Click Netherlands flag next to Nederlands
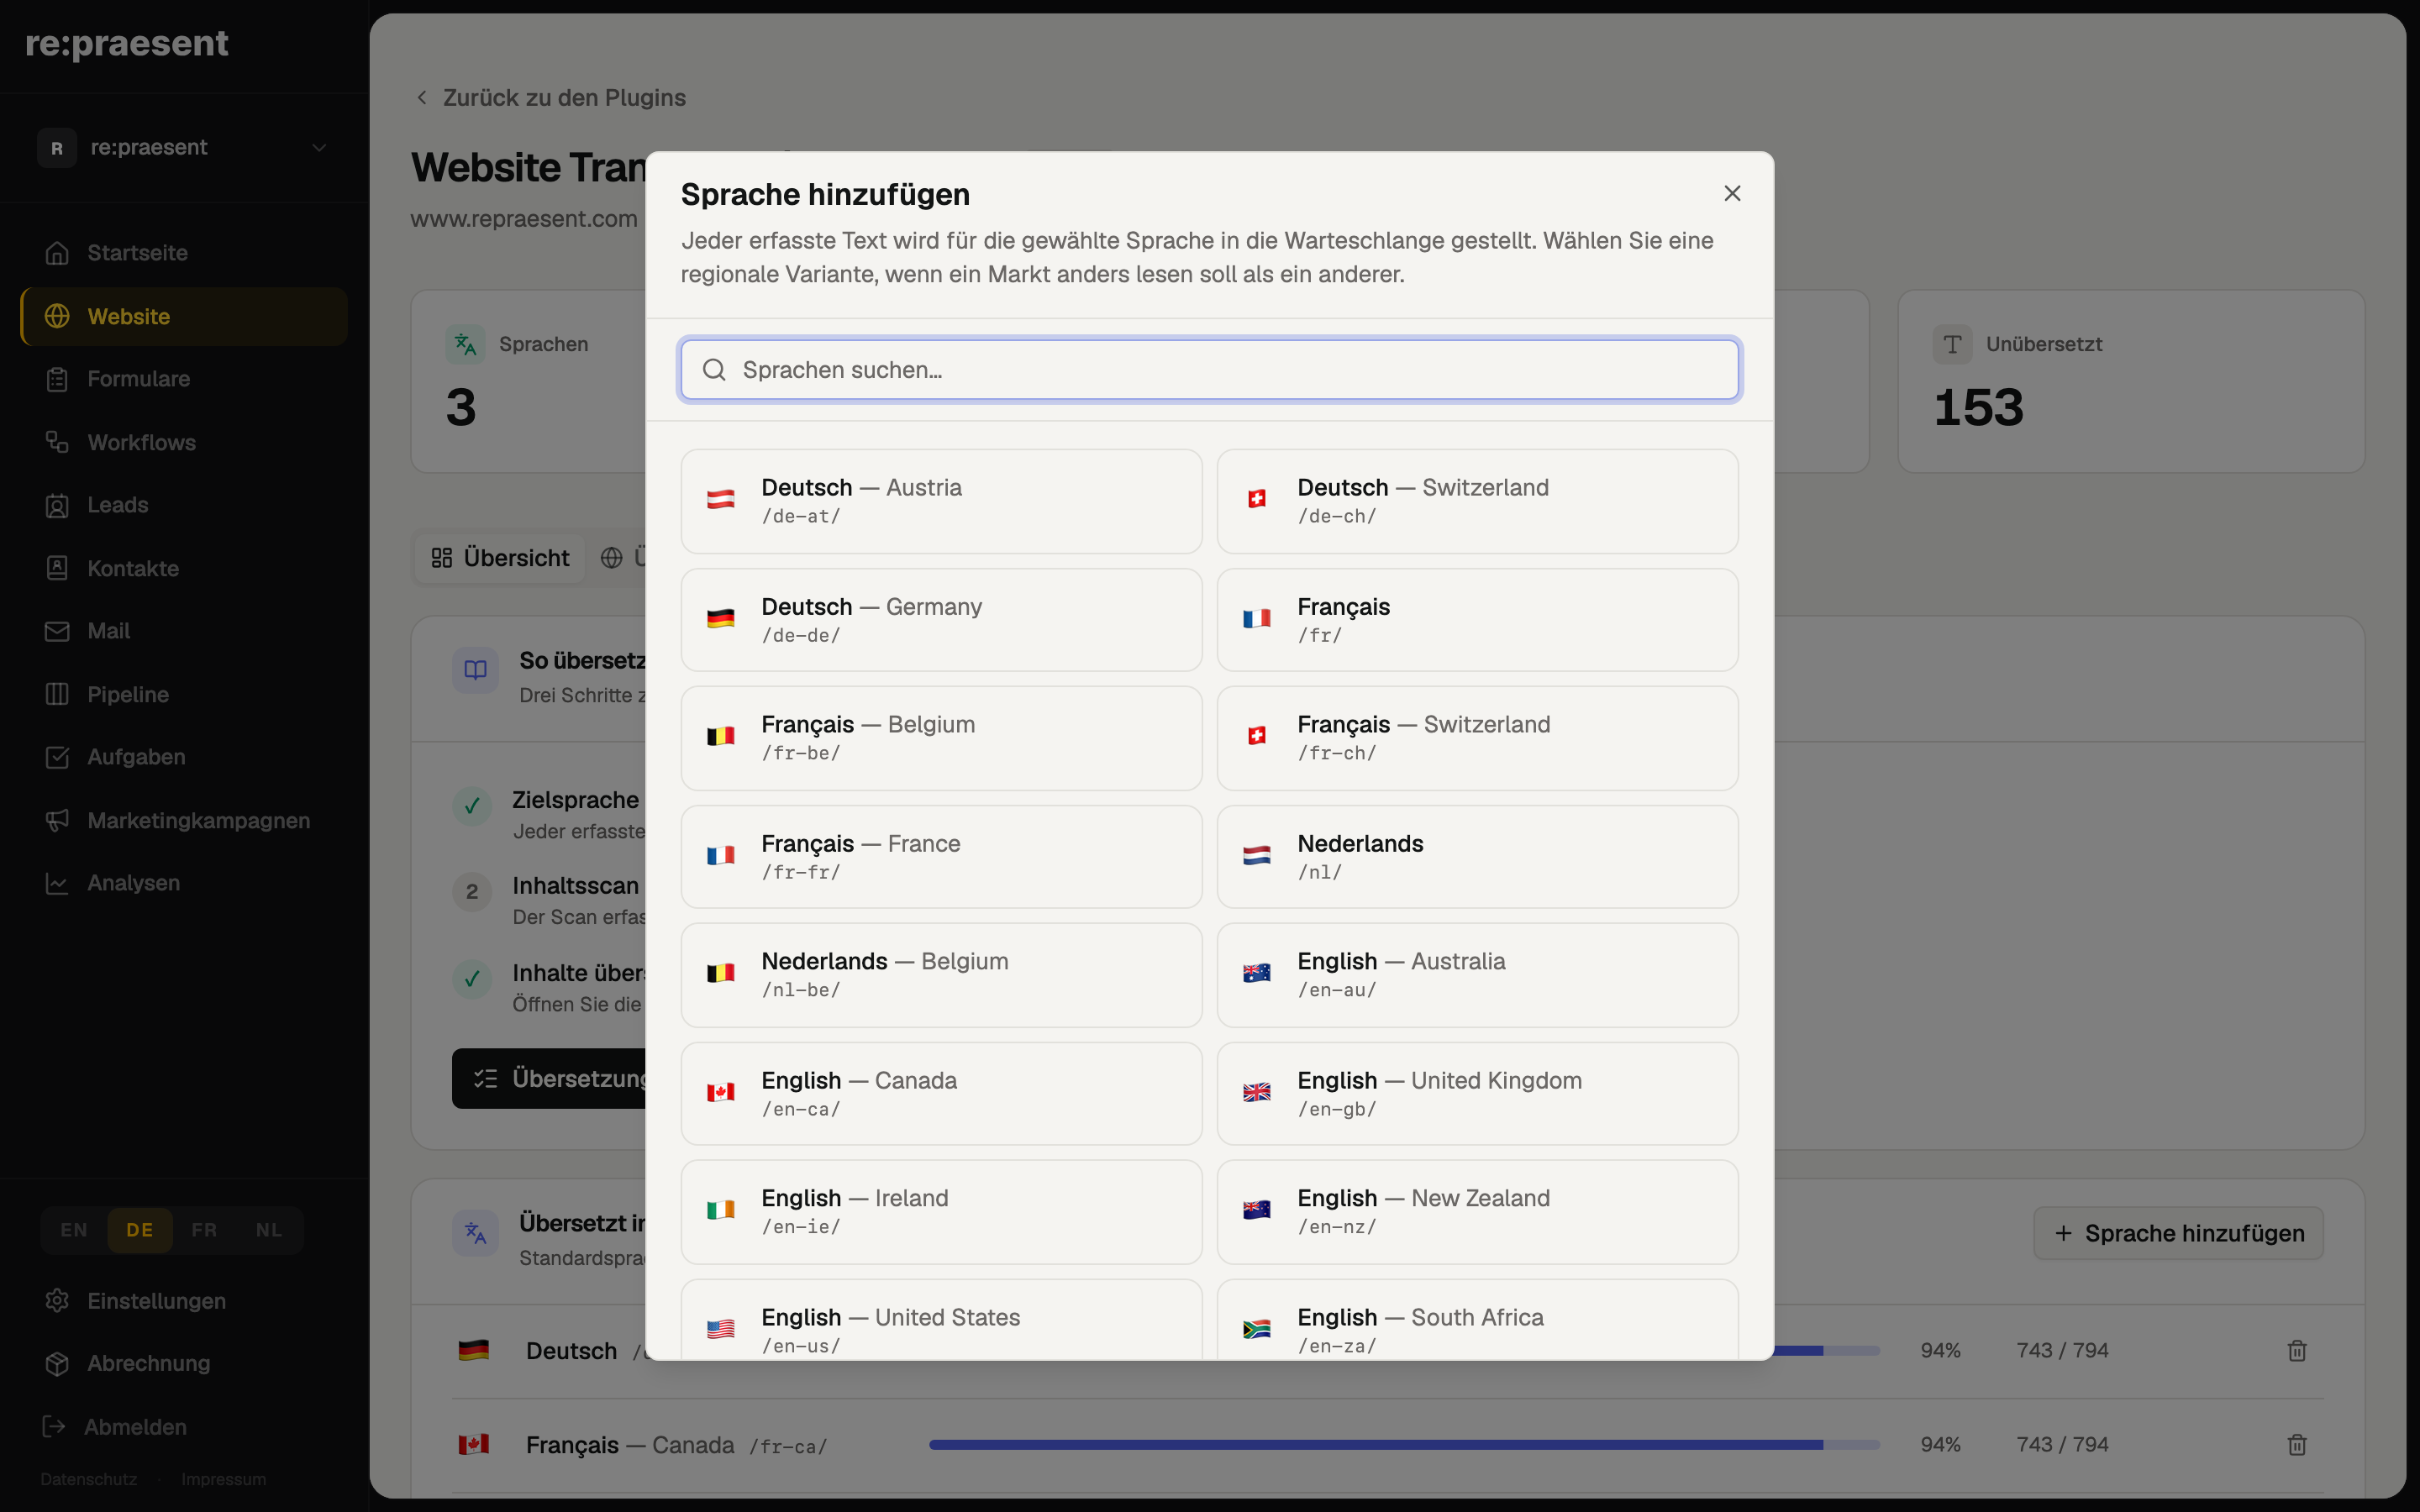The height and width of the screenshot is (1512, 2420). (1256, 855)
